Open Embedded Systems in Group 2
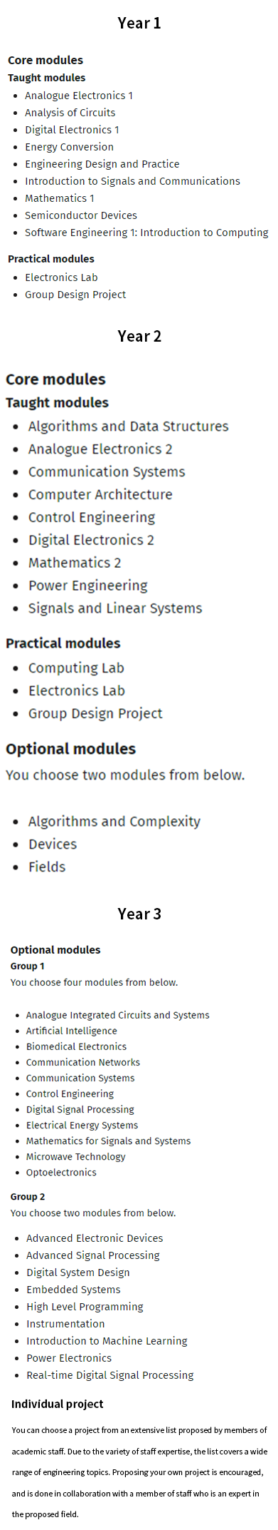278x1530 pixels. [x=73, y=1290]
